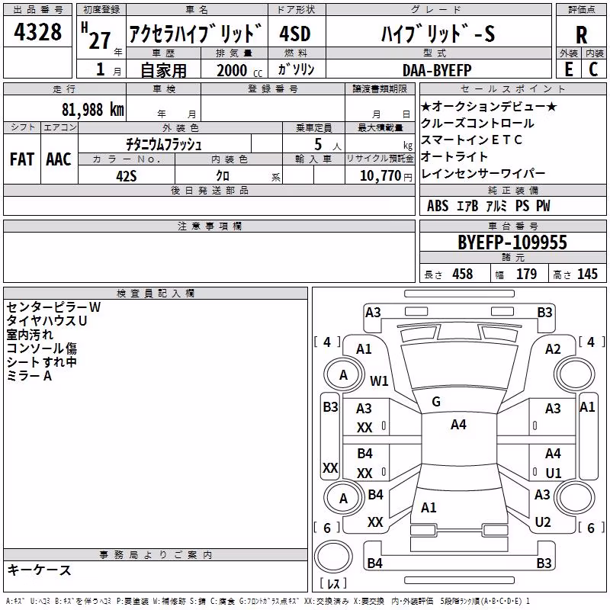610x610 pixels.
Task: Click sales point レインセンサーワイパー
Action: coord(483,173)
